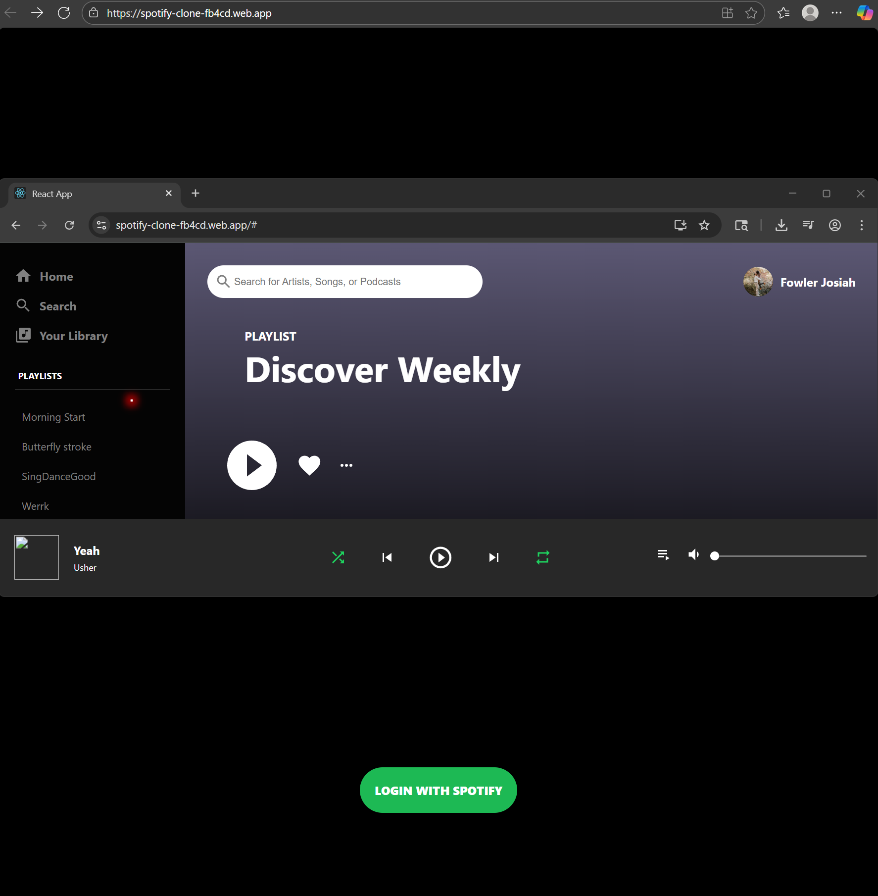Mute the audio using the volume icon
The image size is (878, 896).
(x=693, y=555)
